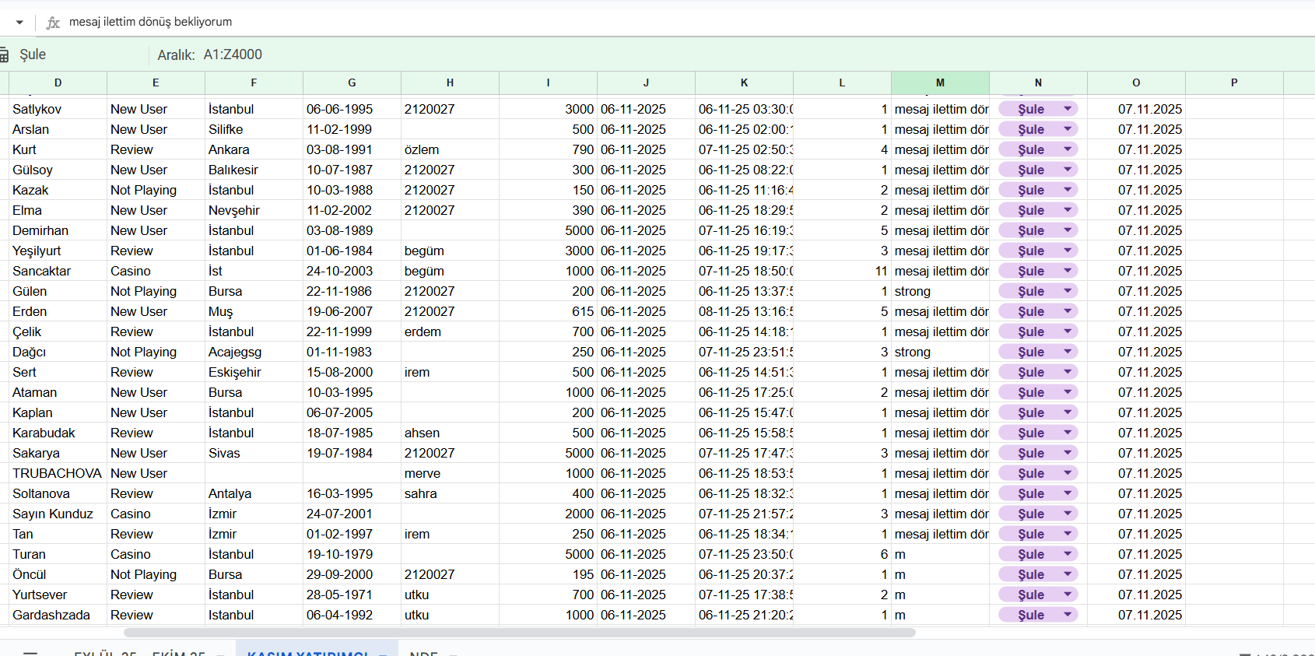Click the ahsen cell in column H
Image resolution: width=1315 pixels, height=656 pixels.
pyautogui.click(x=450, y=433)
